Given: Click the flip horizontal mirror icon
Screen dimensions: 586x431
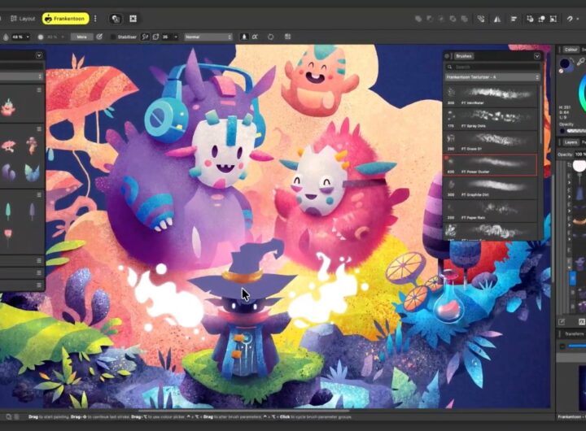Looking at the screenshot, I should 497,19.
